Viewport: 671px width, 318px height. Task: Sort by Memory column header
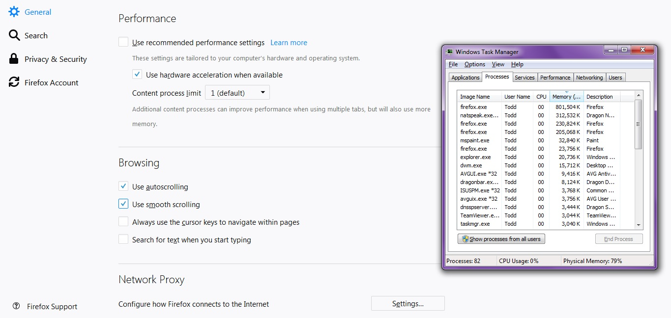[566, 97]
